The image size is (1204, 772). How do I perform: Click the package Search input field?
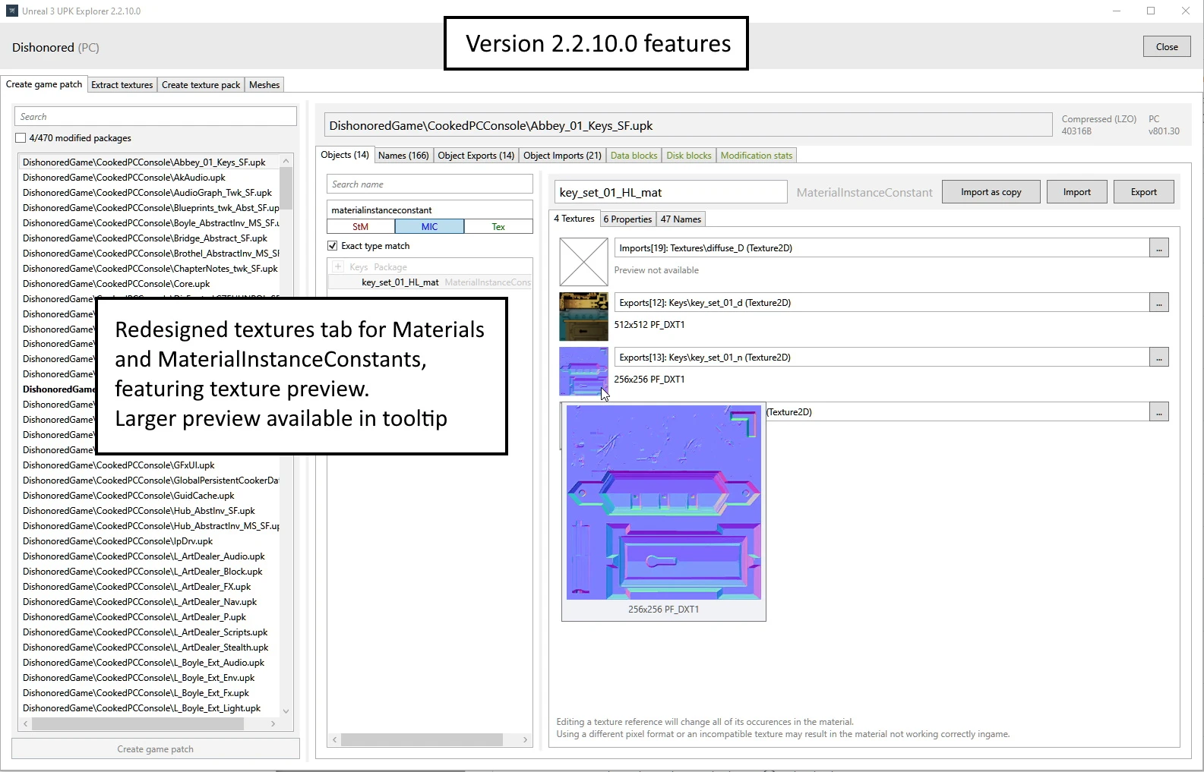[x=155, y=117]
